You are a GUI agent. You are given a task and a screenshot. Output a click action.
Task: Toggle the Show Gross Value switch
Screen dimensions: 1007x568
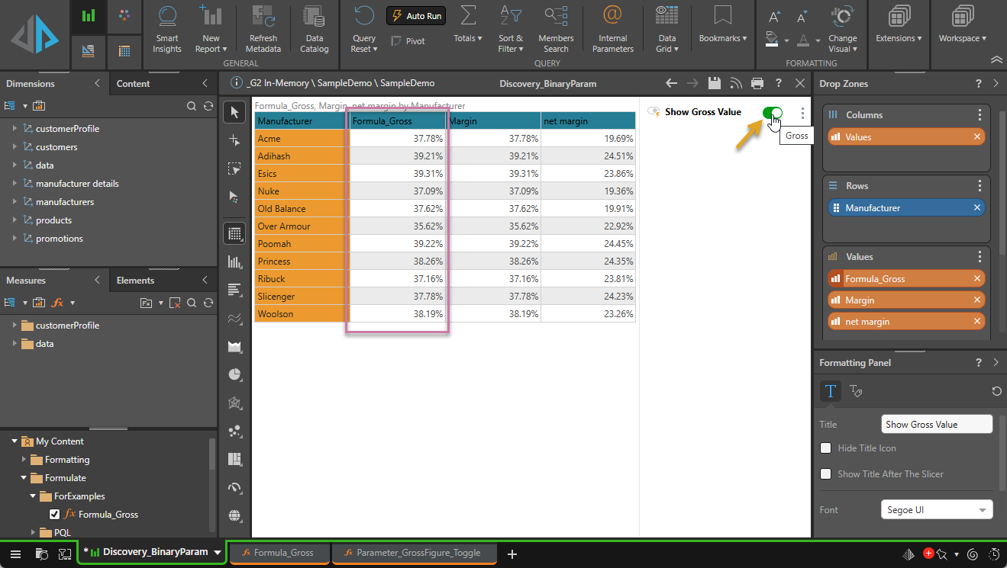click(x=772, y=113)
